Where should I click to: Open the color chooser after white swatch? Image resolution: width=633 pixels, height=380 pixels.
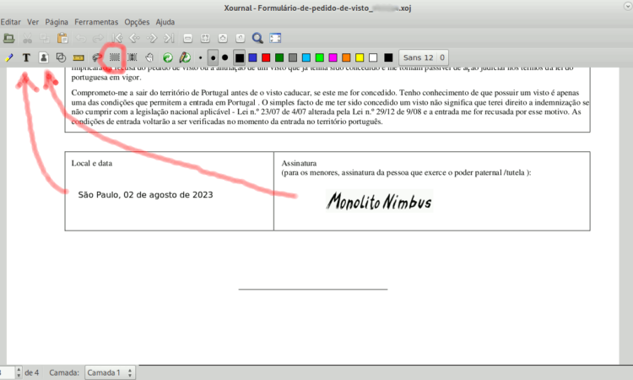[388, 57]
